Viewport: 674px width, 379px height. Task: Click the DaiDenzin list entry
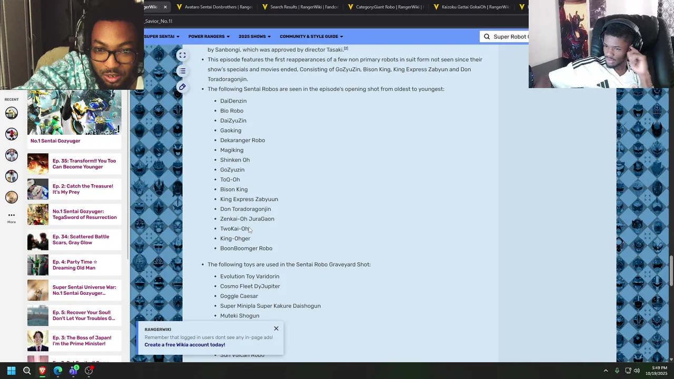[x=233, y=101]
